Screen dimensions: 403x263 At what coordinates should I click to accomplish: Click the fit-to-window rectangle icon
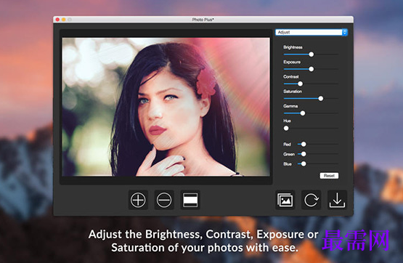(x=190, y=200)
